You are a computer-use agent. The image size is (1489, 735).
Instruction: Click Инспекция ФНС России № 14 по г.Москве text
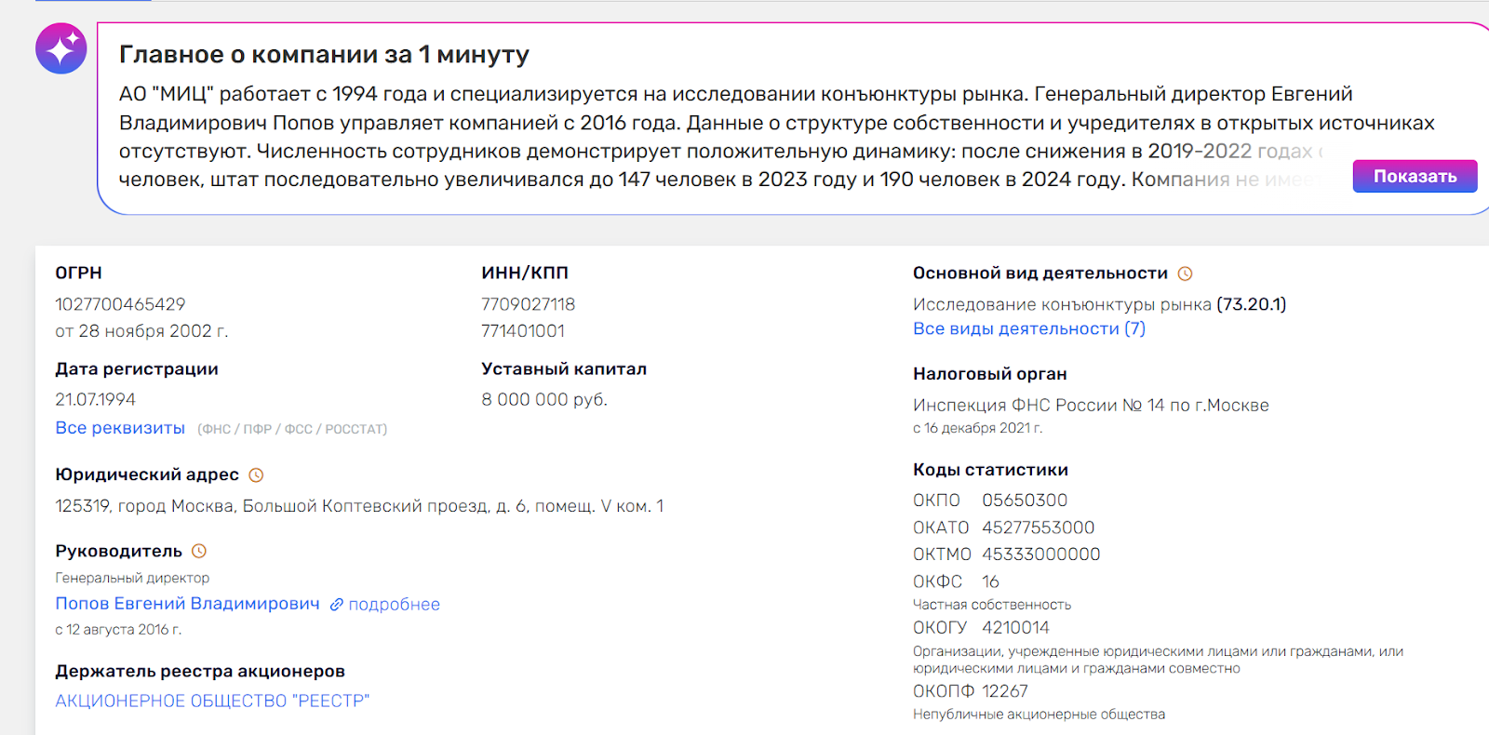pos(1091,406)
